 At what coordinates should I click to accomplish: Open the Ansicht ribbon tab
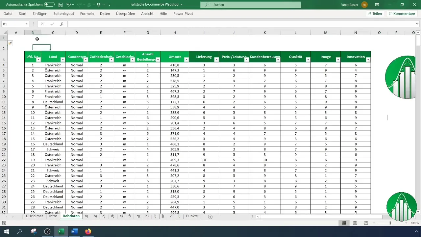(x=147, y=14)
